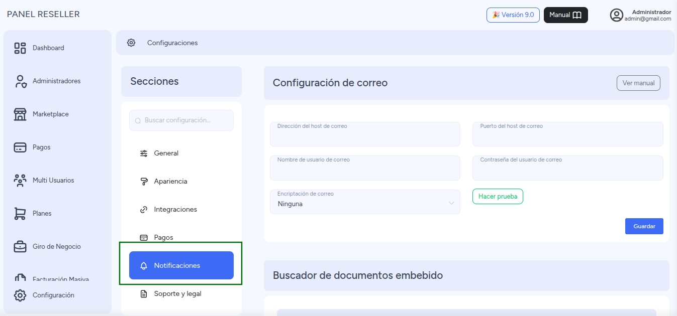Click the Notificaciones bell icon
677x316 pixels.
[144, 266]
